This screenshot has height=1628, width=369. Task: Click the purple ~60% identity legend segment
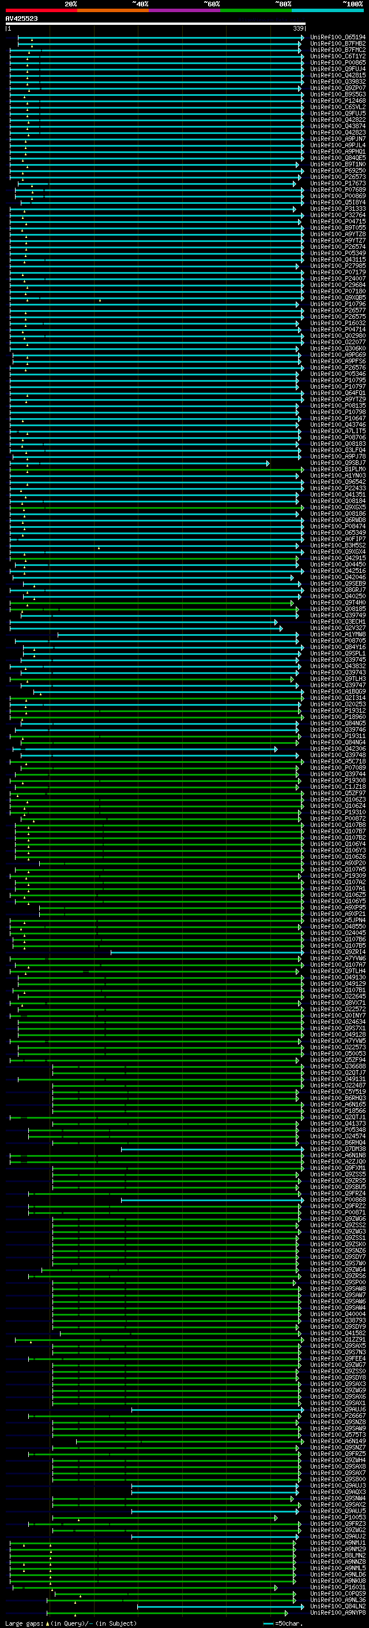[x=184, y=10]
